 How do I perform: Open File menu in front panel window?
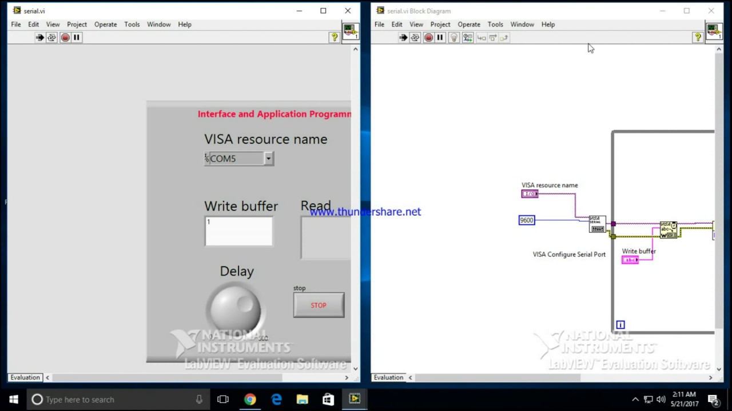point(16,25)
